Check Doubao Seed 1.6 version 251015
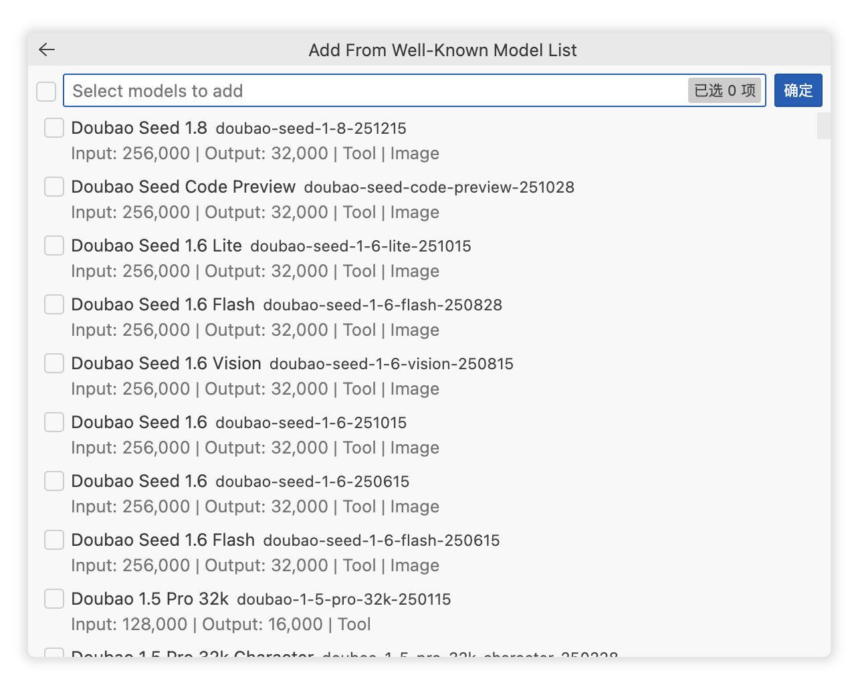This screenshot has width=860, height=689. click(53, 422)
